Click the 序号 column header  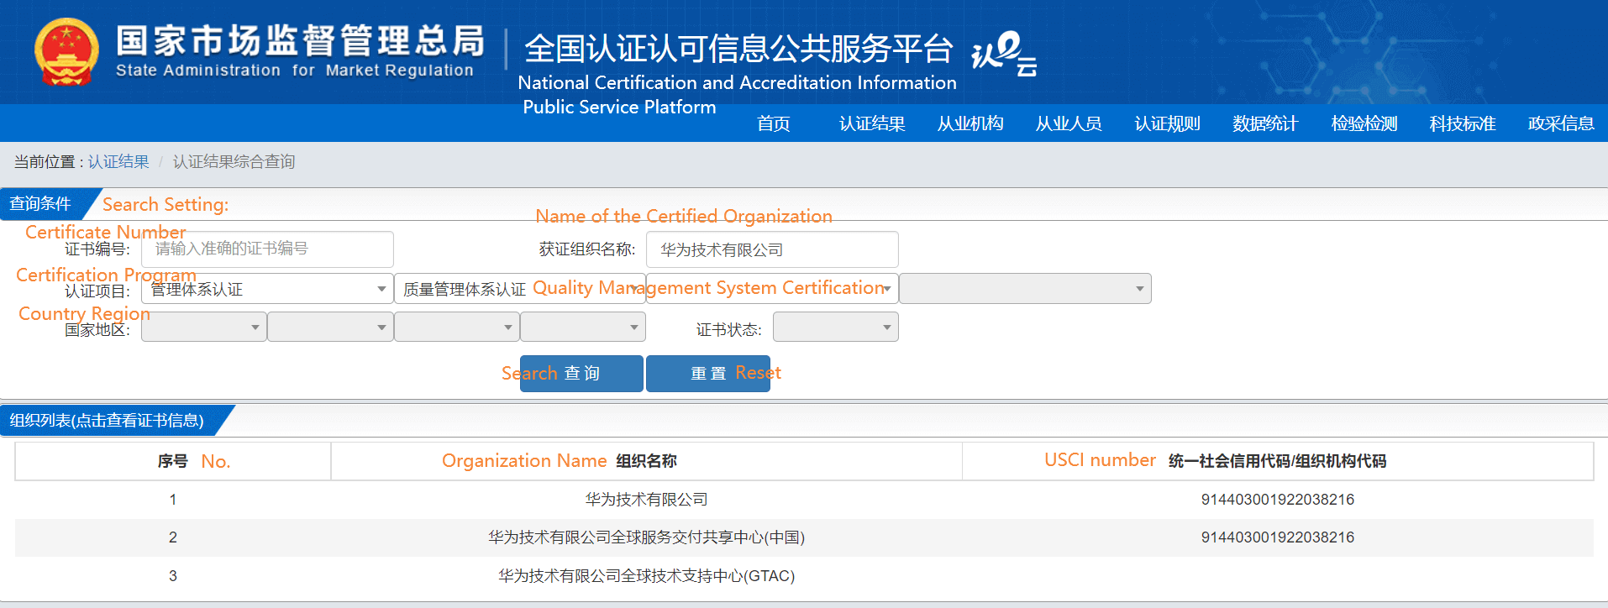173,461
